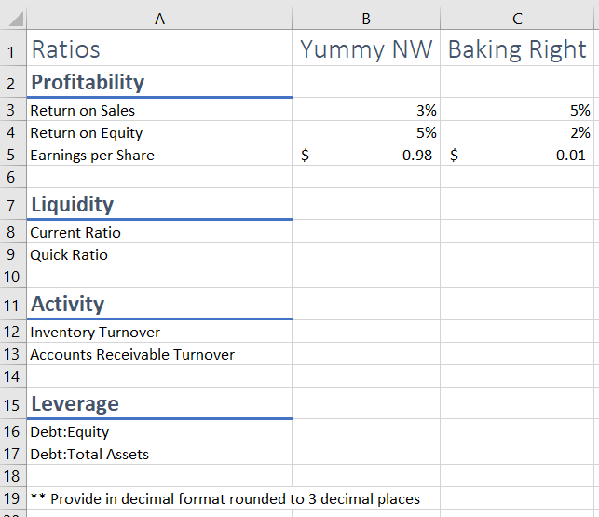Select the 'Profitability' heading cell
Viewport: 599px width, 517px height.
coord(159,81)
